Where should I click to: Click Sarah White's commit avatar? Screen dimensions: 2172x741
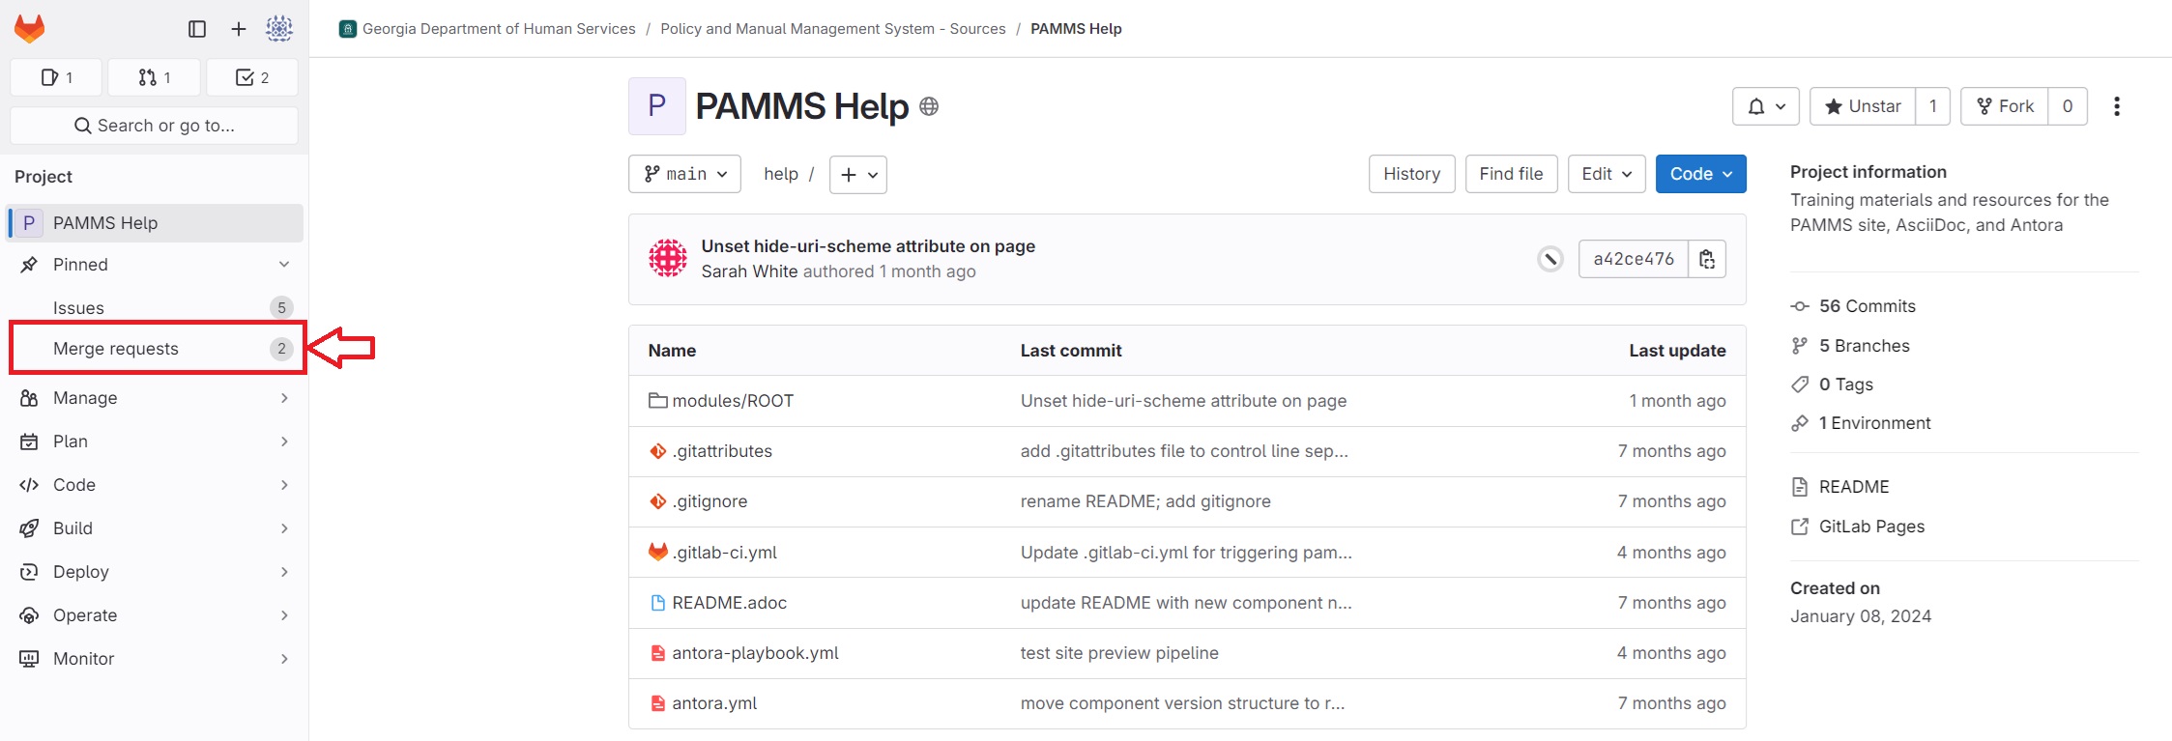pyautogui.click(x=668, y=258)
